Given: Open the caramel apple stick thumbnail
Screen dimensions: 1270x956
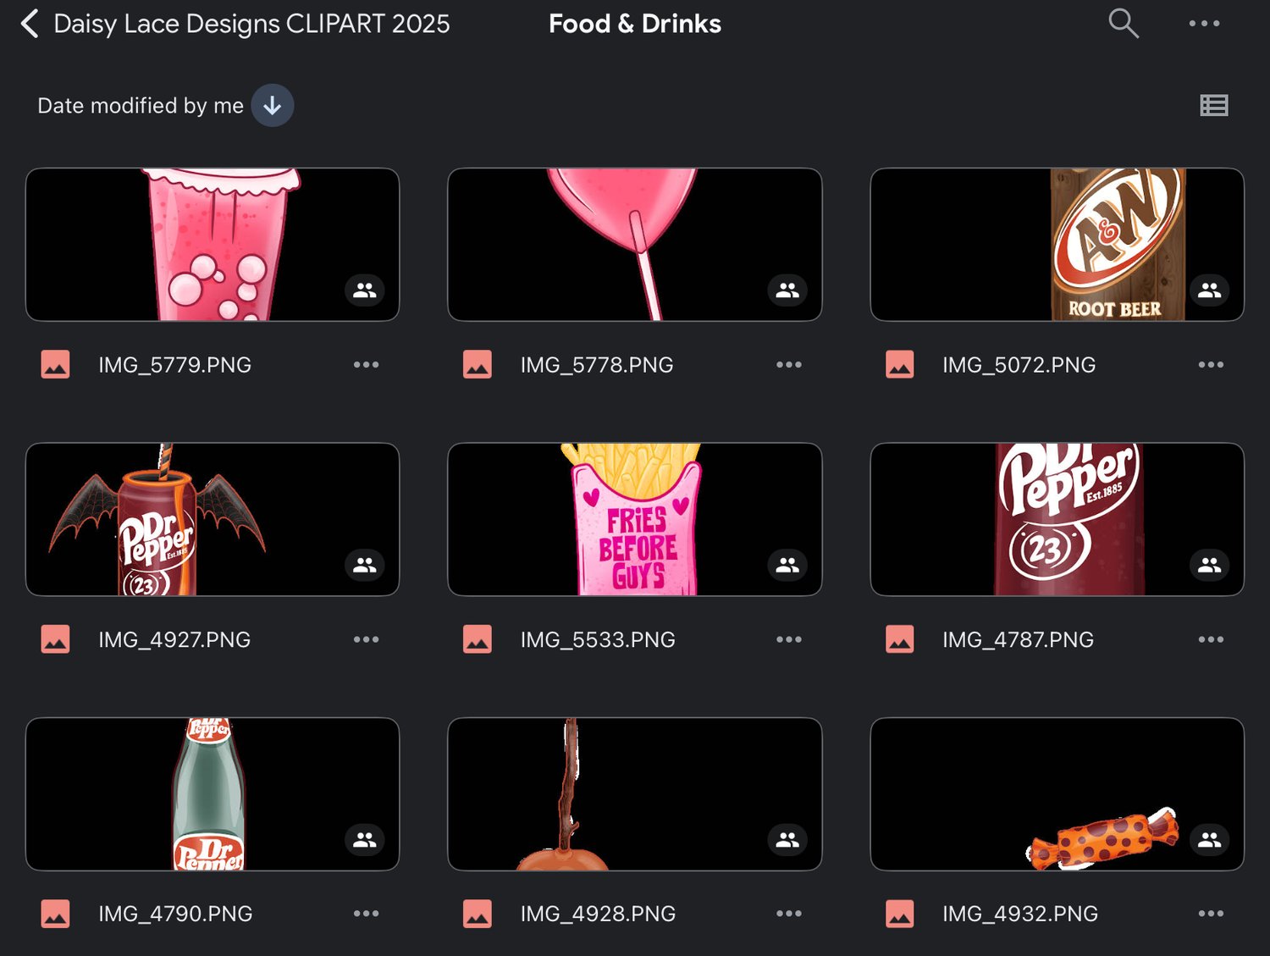Looking at the screenshot, I should [x=635, y=794].
